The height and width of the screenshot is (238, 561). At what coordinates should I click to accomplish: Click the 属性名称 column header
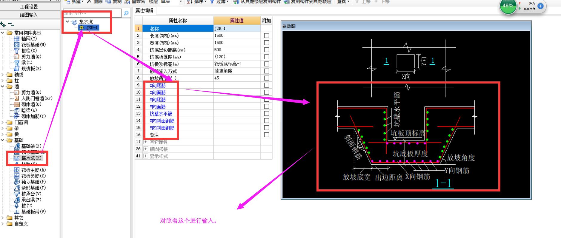[178, 21]
